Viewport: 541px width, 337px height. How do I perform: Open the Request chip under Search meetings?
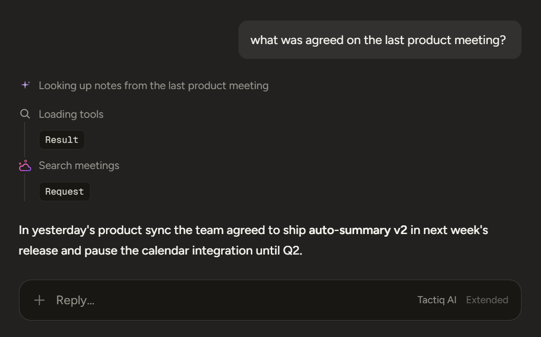[x=64, y=192]
